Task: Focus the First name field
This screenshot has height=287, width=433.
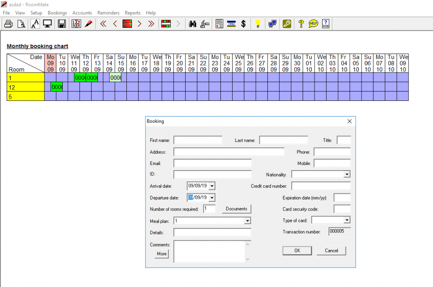Action: click(x=198, y=140)
